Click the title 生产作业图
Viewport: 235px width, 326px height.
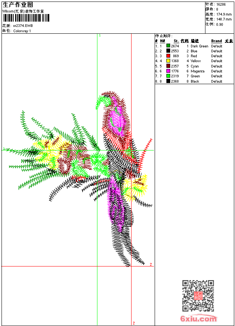(x=18, y=5)
